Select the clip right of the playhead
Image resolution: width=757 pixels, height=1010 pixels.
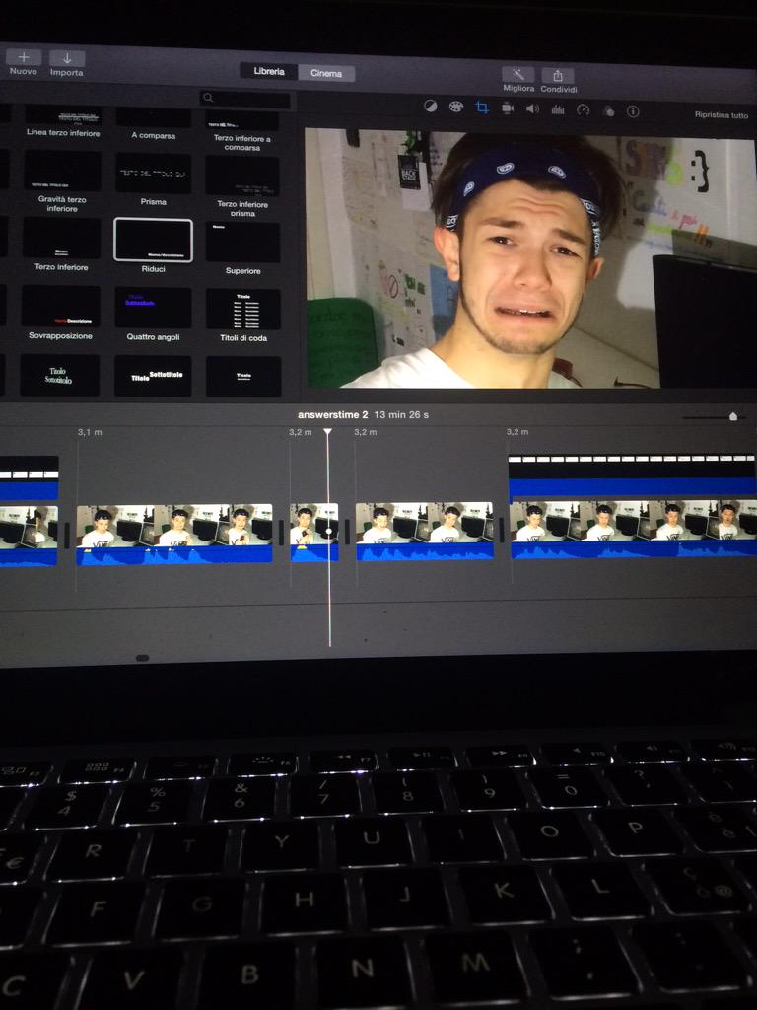[x=425, y=532]
